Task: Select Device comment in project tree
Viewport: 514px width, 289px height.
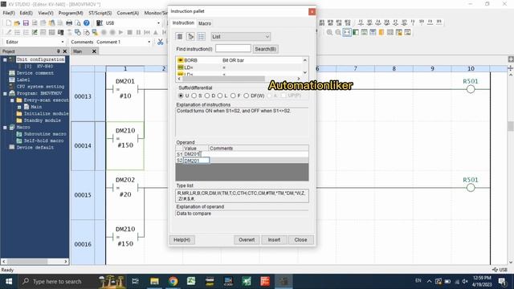Action: (35, 73)
